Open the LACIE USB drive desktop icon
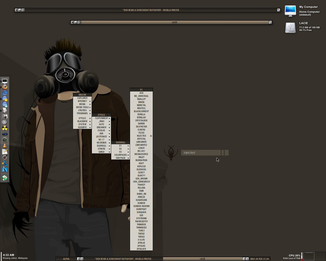Image resolution: width=326 pixels, height=261 pixels. pyautogui.click(x=290, y=27)
